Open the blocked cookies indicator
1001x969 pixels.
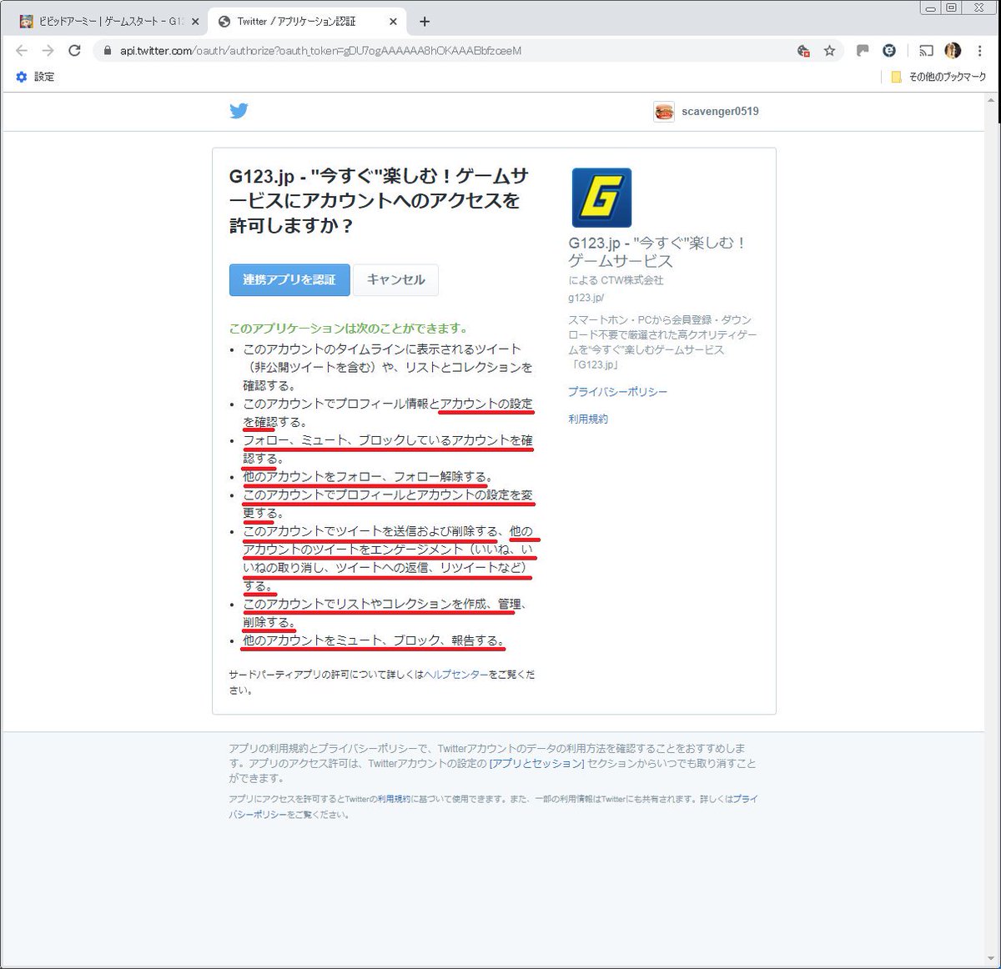[803, 51]
